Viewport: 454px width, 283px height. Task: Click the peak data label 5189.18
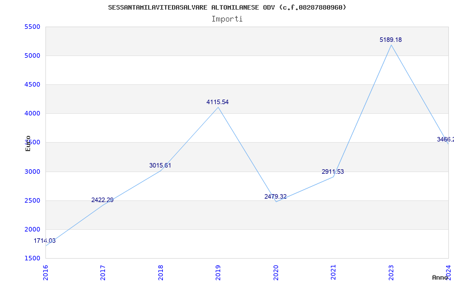[390, 40]
